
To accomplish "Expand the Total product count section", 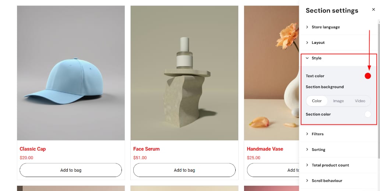I will click(338, 165).
